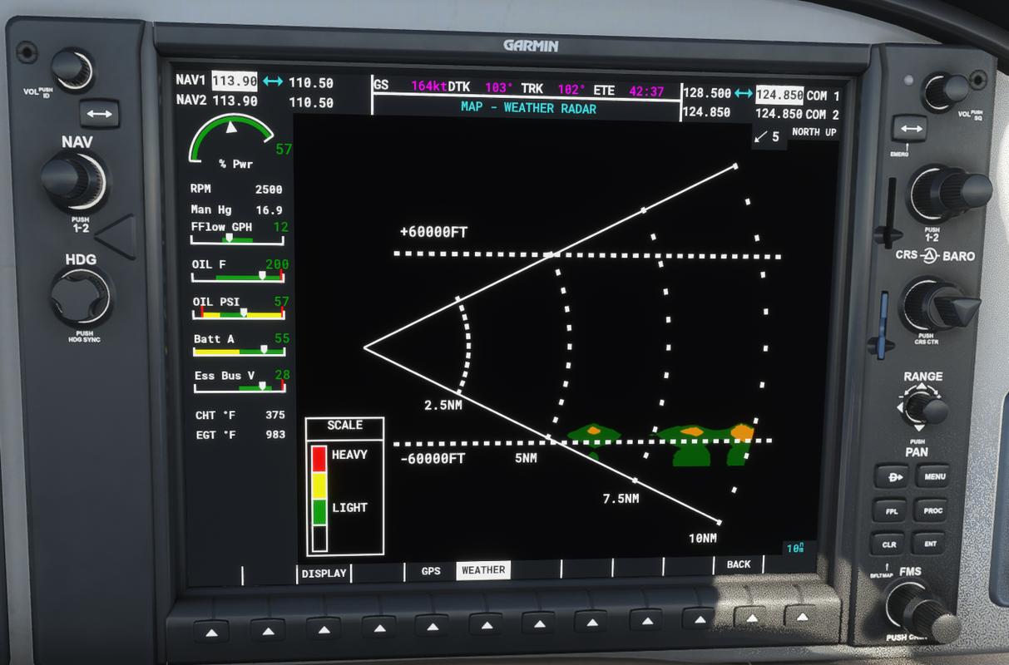Click the NAV tuning knob

(x=73, y=180)
